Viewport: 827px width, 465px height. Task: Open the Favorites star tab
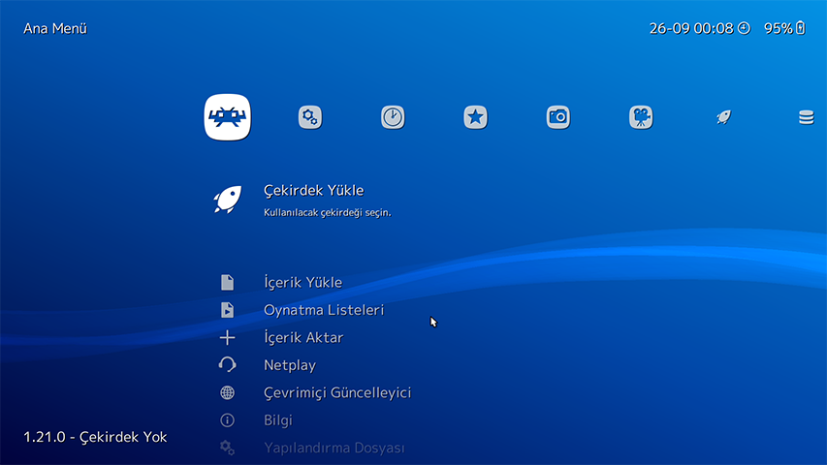(x=475, y=117)
